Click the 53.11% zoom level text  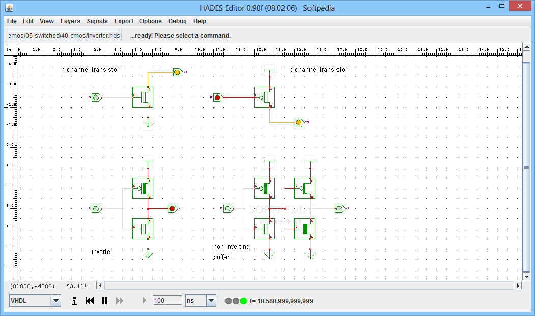point(77,286)
